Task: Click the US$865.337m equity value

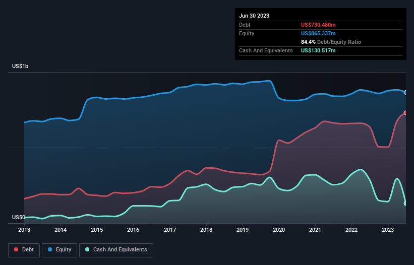Action: [318, 33]
